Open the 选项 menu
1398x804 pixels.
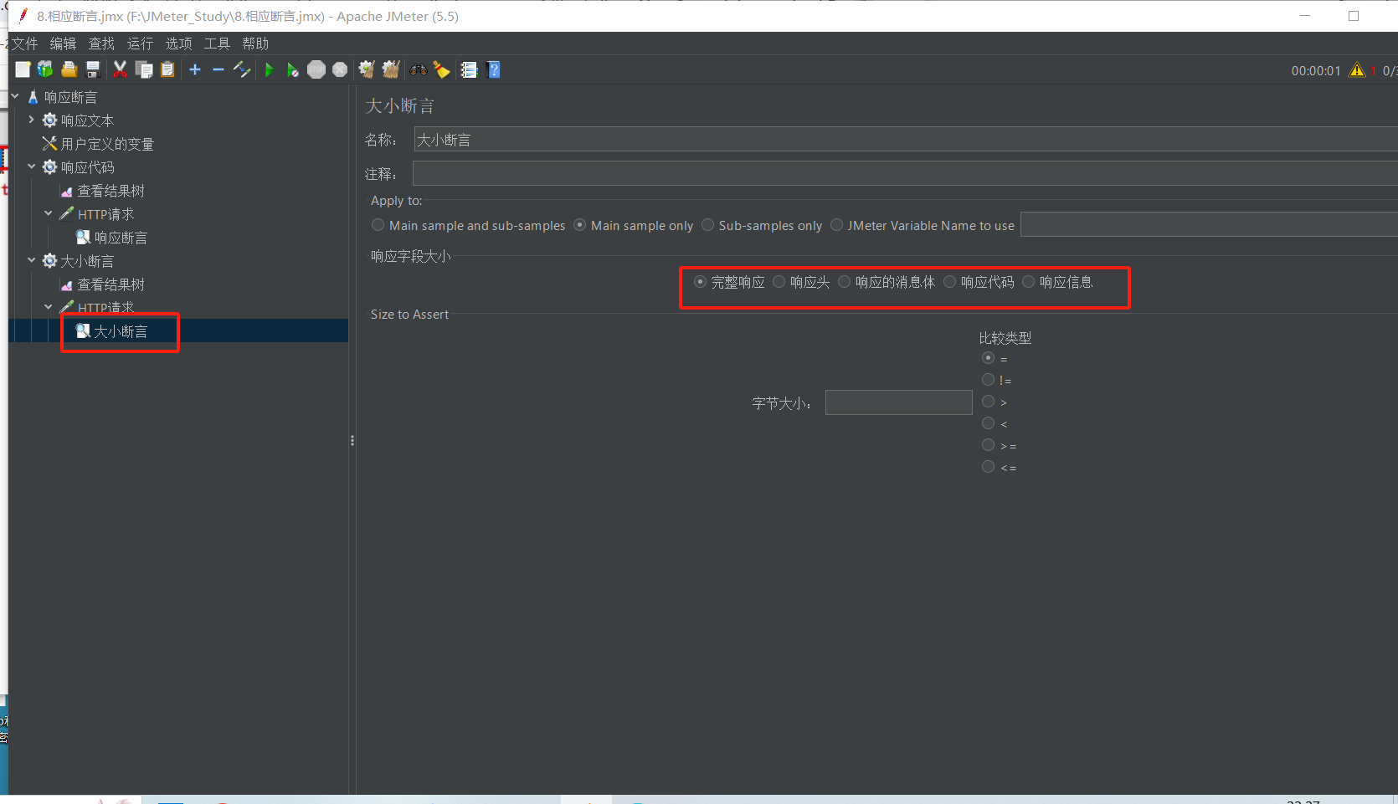click(x=178, y=44)
